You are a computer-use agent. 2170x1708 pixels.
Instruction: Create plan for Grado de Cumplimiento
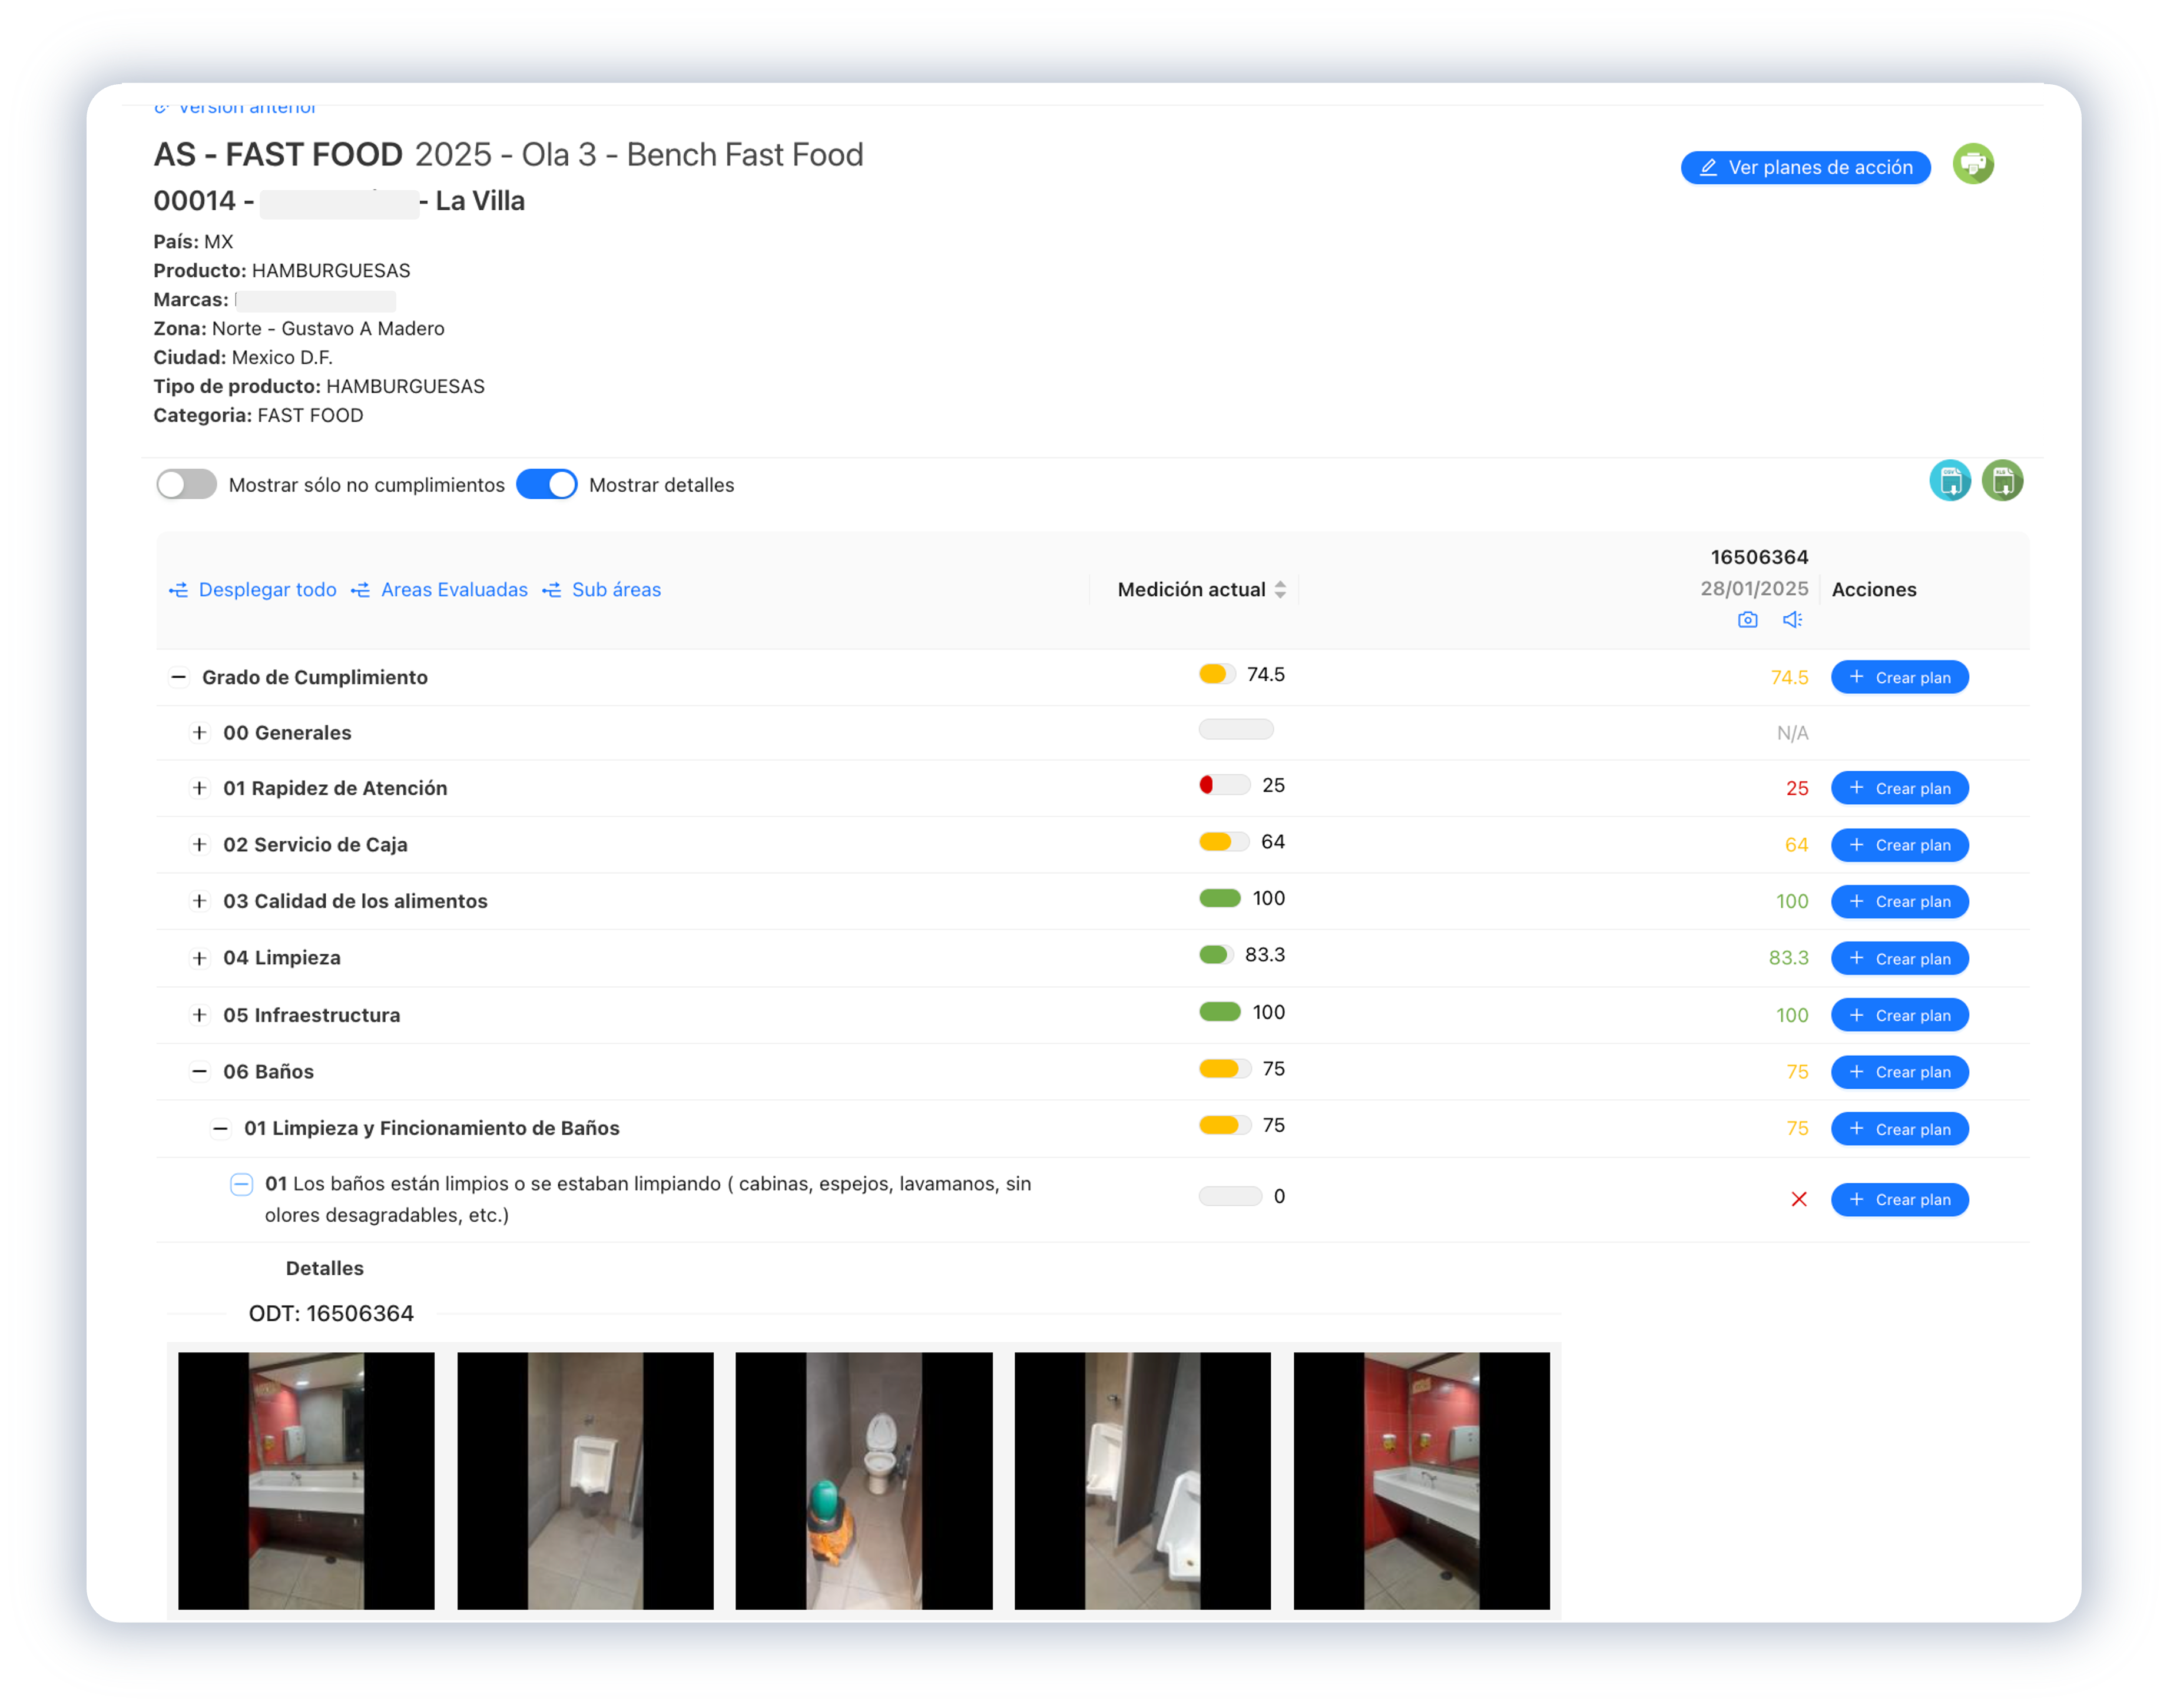tap(1899, 677)
